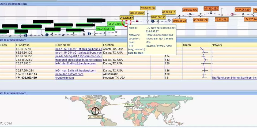This screenshot has width=257, height=128.
Task: Select the 75.149.228.2 orange hop label
Action: coord(211,9)
